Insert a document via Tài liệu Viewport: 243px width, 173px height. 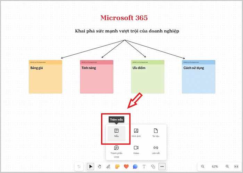click(156, 134)
